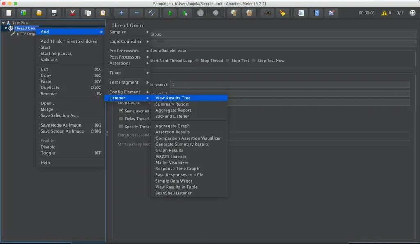Choose Simple Data Writer listener
The width and height of the screenshot is (420, 244).
[189, 181]
